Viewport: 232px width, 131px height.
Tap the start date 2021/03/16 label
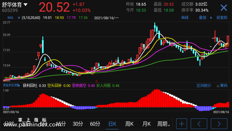coord(11,112)
